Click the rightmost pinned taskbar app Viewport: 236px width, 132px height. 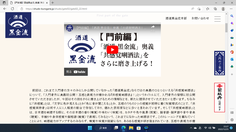pos(146,128)
